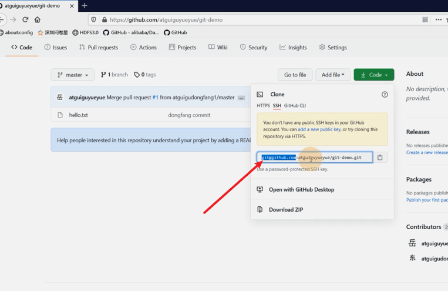The image size is (448, 291).
Task: Reload the current page
Action: (25, 20)
